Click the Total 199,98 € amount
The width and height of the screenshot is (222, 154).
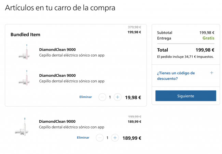pyautogui.click(x=205, y=50)
